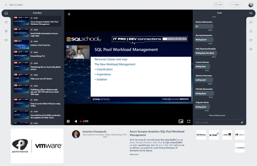Click chat message from Ilias Apostolopoulos
Image resolution: width=257 pixels, height=166 pixels.
(204, 40)
